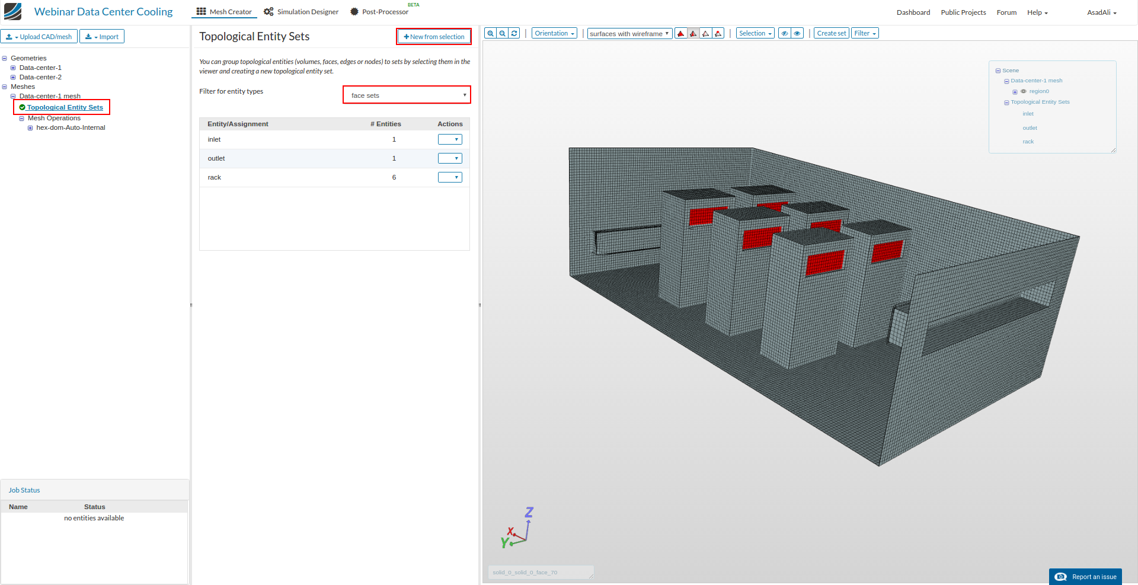Select the outlined triangle selection mode icon
Image resolution: width=1138 pixels, height=585 pixels.
[705, 34]
